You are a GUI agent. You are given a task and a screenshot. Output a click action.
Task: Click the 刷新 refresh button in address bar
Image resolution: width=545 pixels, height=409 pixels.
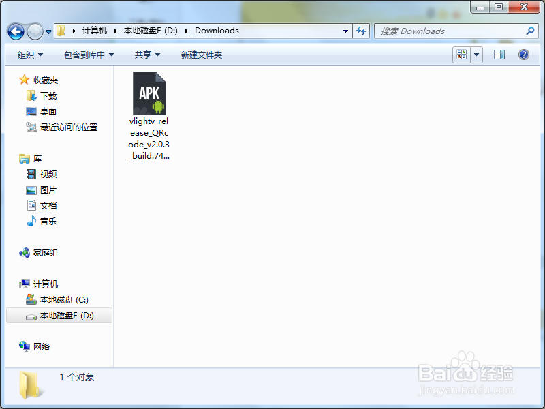pyautogui.click(x=361, y=31)
